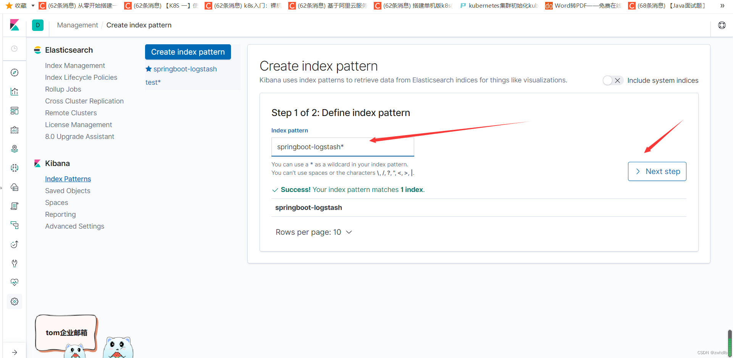Open Index Management
The height and width of the screenshot is (358, 733).
click(x=75, y=66)
